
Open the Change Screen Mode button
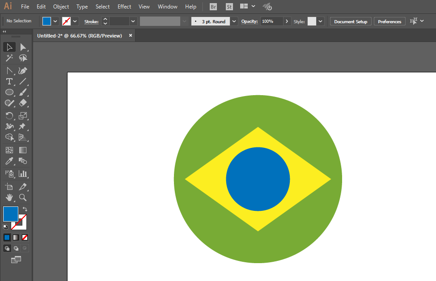(16, 260)
